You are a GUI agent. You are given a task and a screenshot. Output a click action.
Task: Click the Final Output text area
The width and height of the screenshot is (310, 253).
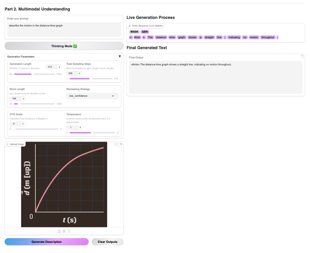(x=215, y=77)
